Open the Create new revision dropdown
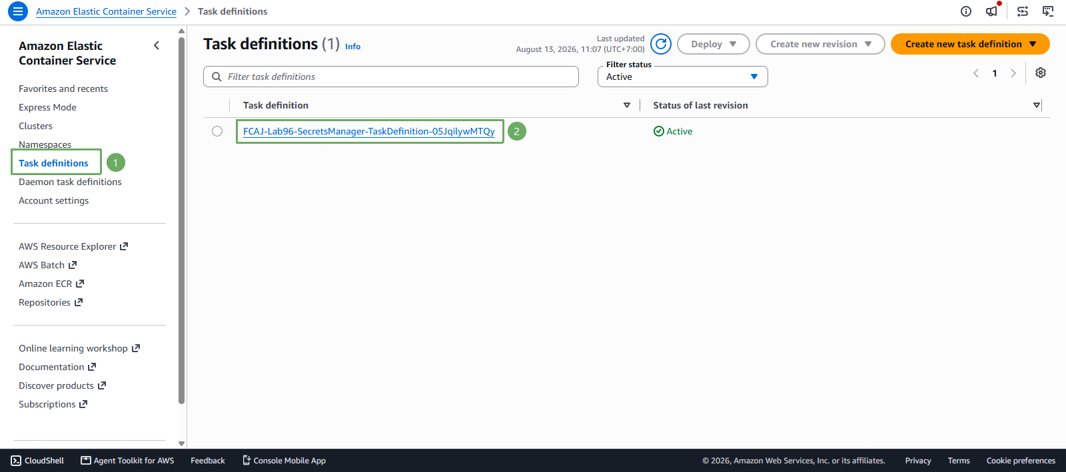The width and height of the screenshot is (1066, 472). [x=820, y=44]
